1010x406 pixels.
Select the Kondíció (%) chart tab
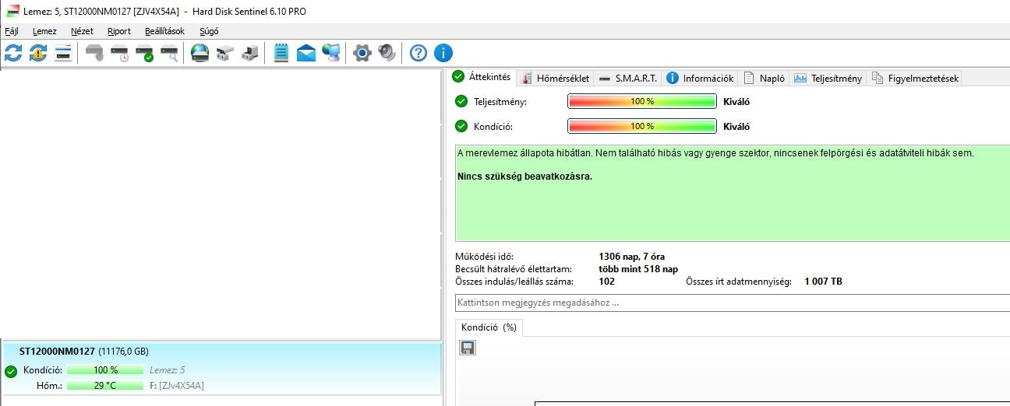pos(489,327)
